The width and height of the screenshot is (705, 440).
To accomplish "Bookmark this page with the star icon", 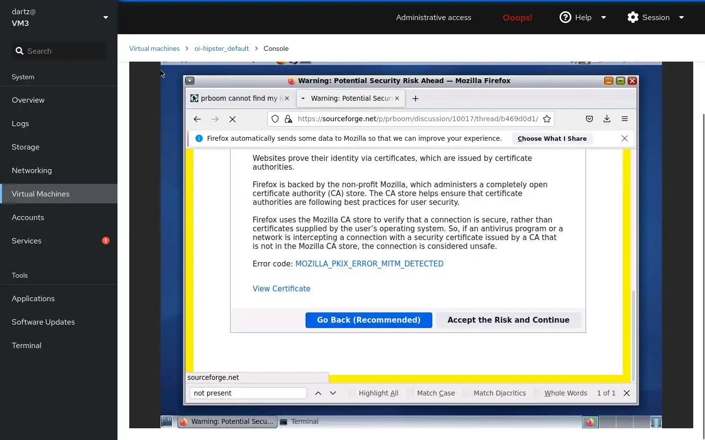I will (547, 119).
